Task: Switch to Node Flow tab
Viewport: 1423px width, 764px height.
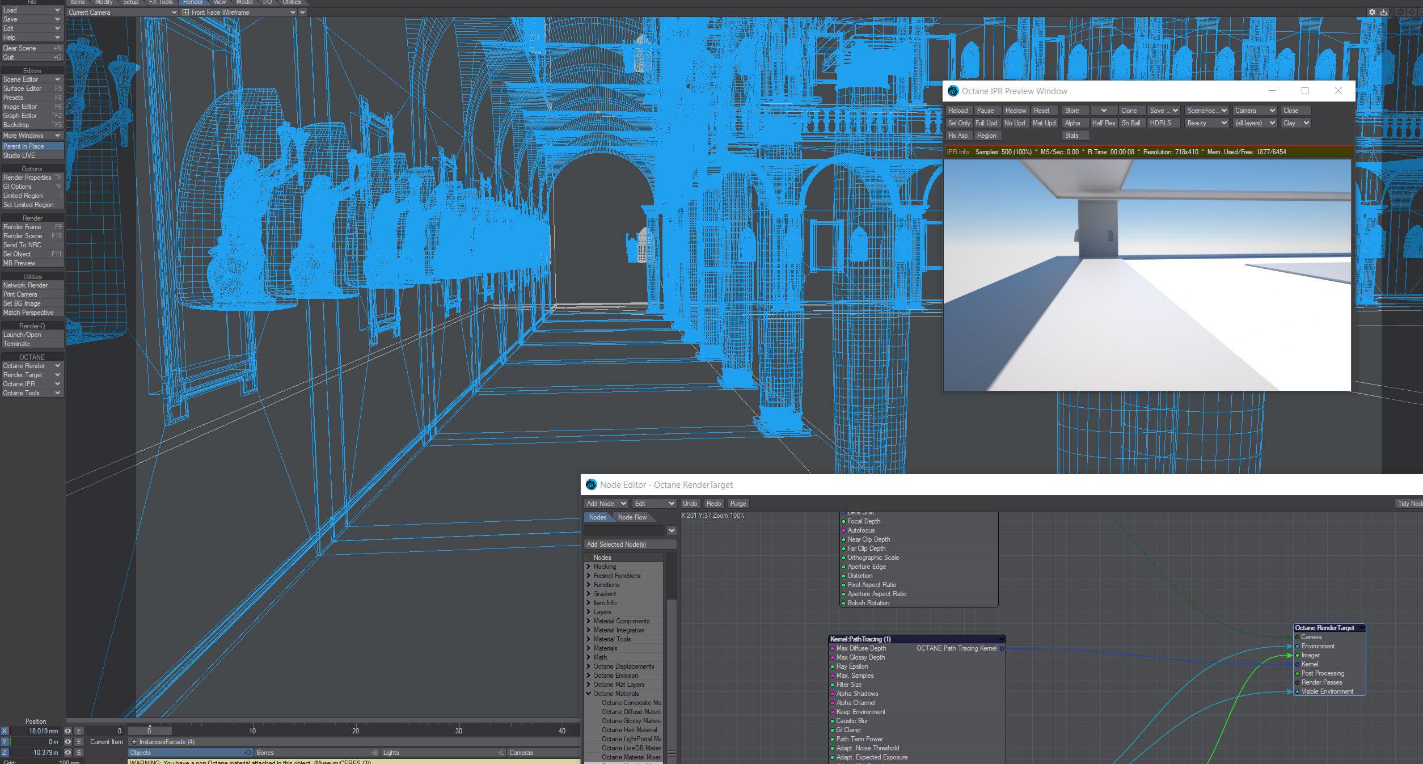Action: pos(632,517)
